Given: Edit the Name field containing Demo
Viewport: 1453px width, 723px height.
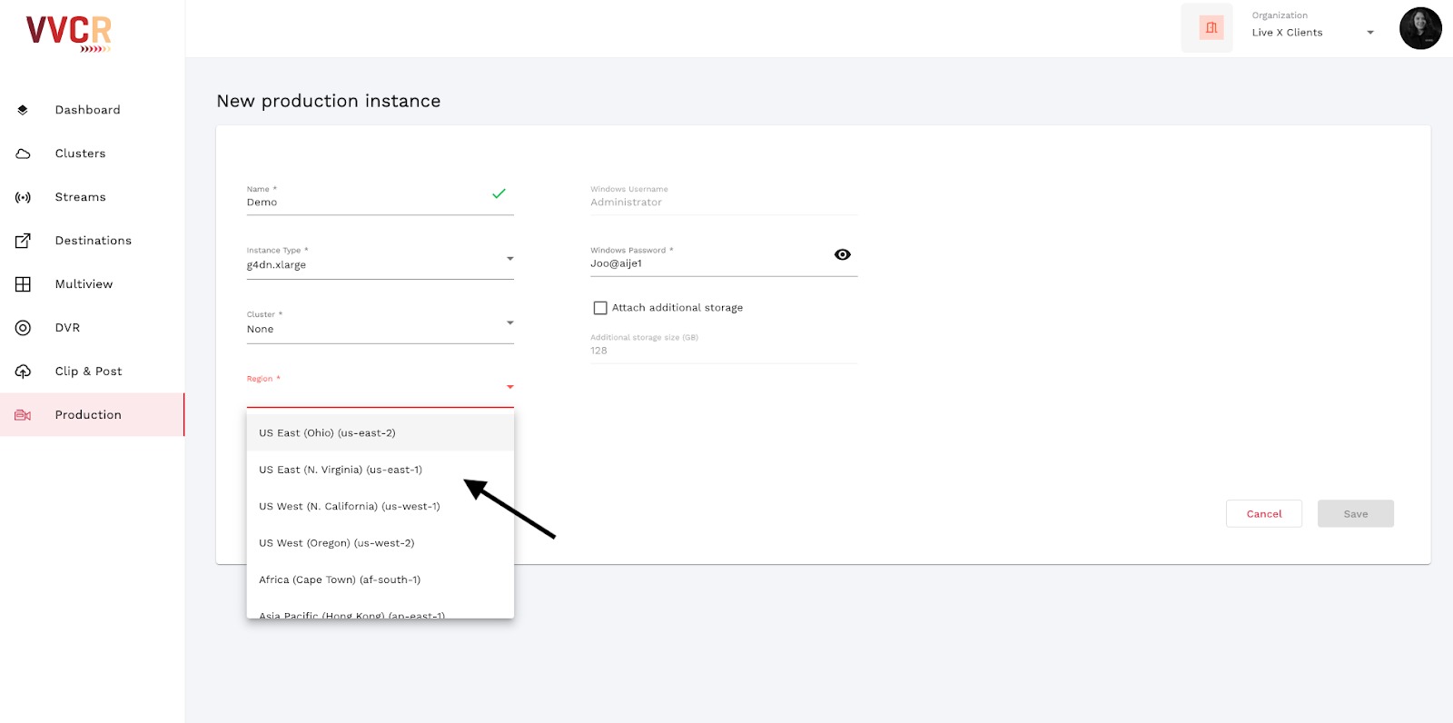Looking at the screenshot, I should (381, 199).
